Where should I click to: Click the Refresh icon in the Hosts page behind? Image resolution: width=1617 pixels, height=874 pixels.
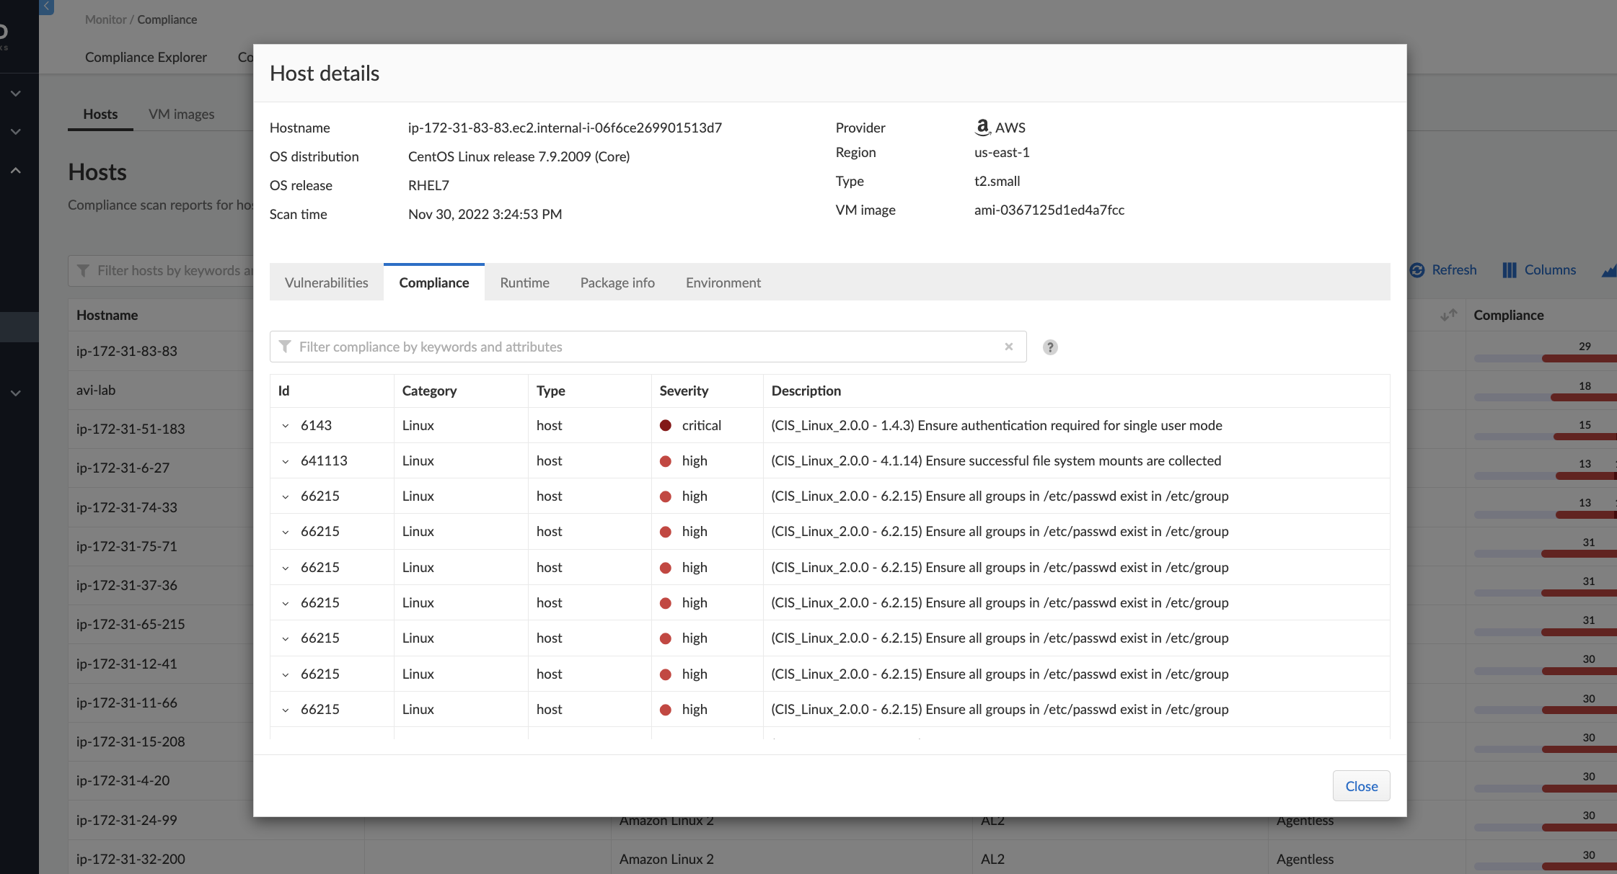[x=1416, y=269]
